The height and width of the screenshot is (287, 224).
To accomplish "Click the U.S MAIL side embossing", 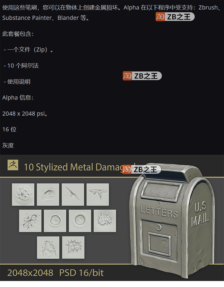I will point(200,213).
